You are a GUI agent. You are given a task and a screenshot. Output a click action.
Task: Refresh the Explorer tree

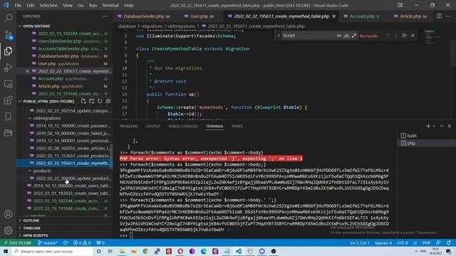(100, 101)
